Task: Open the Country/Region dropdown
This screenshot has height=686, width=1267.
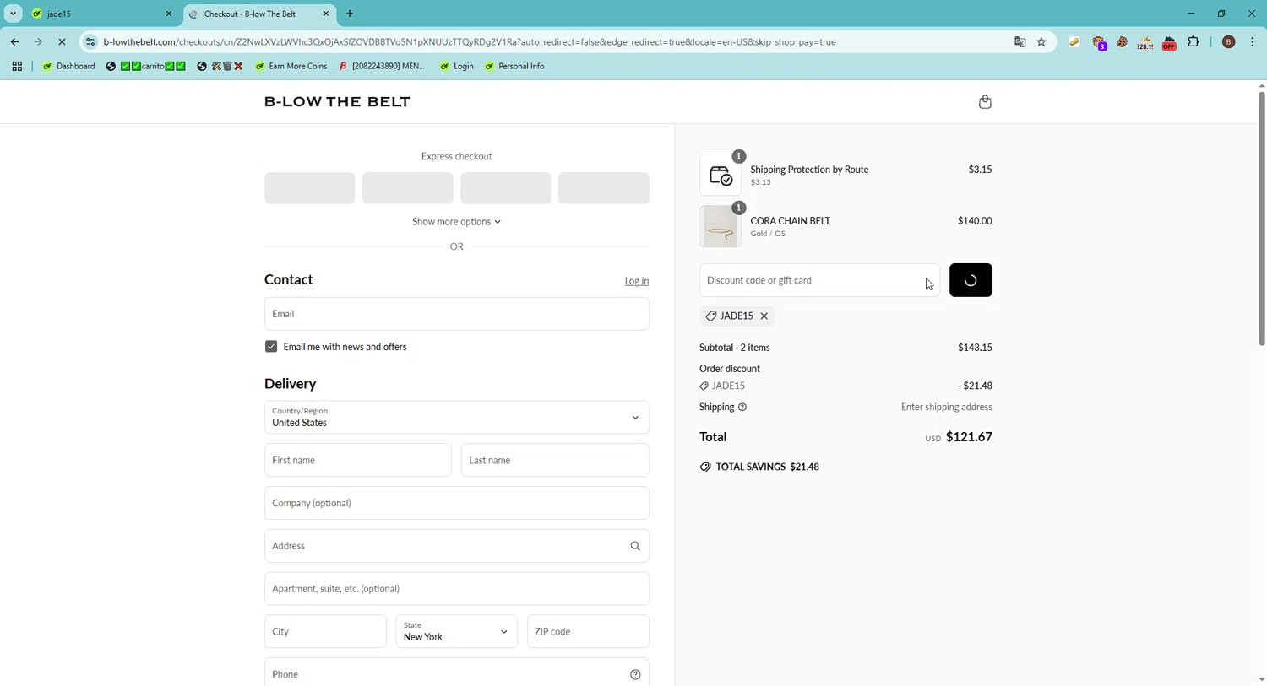Action: [456, 418]
